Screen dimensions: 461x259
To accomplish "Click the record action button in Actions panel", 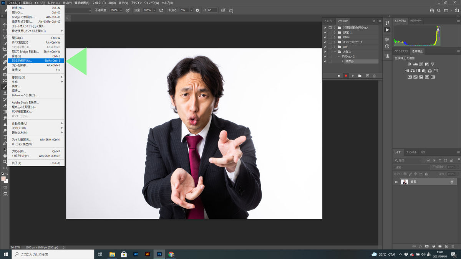I will 345,76.
